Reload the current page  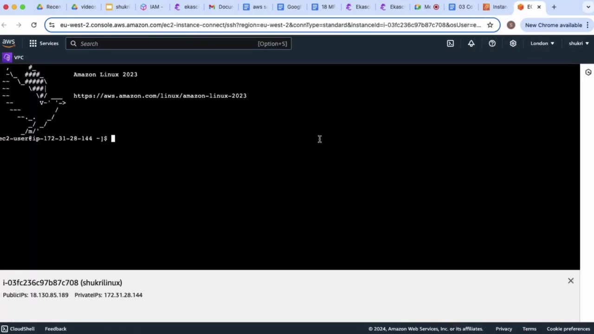pos(34,25)
